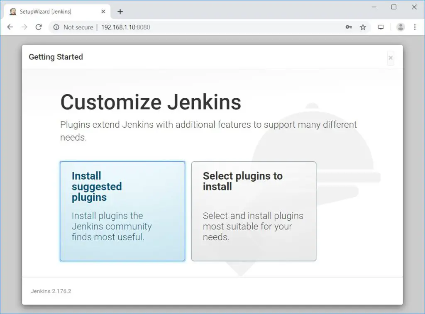Open the cast media icon
Viewport: 425px width, 314px height.
pyautogui.click(x=381, y=27)
